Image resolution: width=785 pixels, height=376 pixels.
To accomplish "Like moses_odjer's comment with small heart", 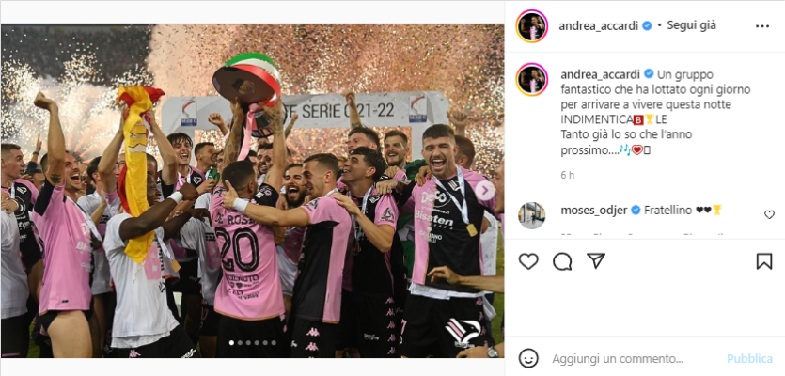I will (769, 214).
